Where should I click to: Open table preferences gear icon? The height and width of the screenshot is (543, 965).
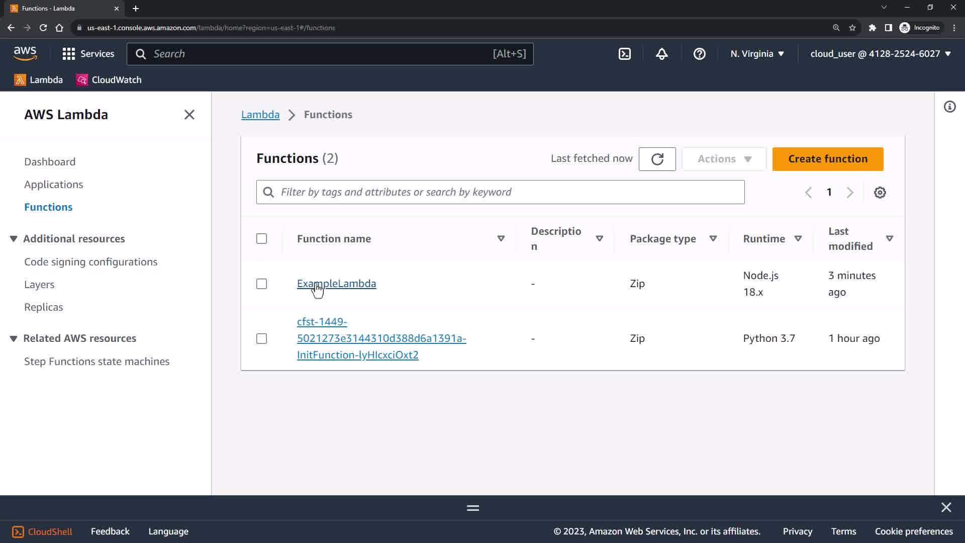(x=880, y=193)
